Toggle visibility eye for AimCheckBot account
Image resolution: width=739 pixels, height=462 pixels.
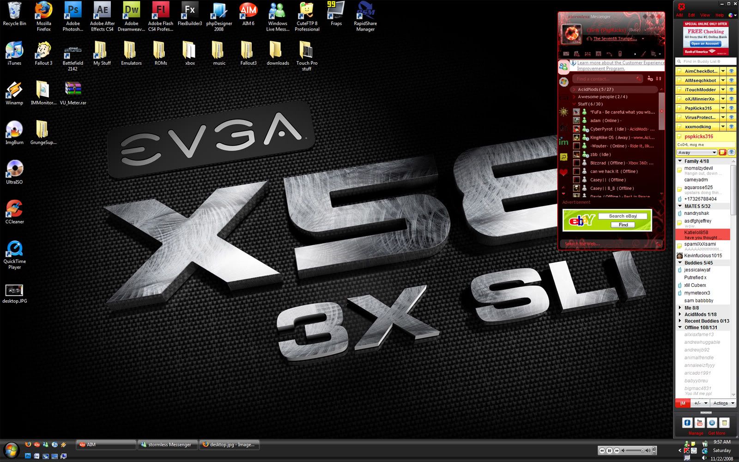click(731, 71)
